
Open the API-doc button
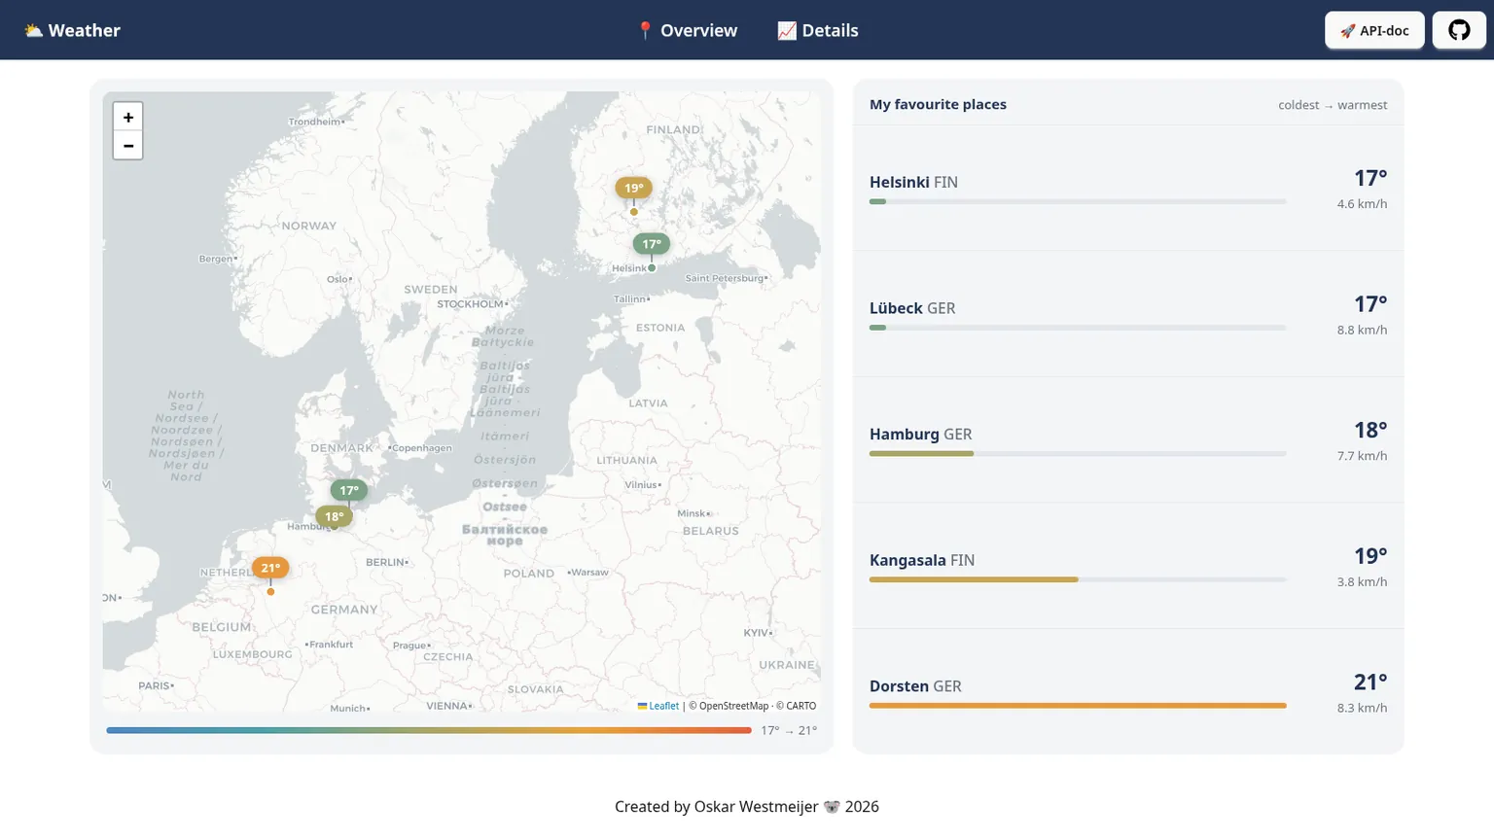coord(1374,30)
